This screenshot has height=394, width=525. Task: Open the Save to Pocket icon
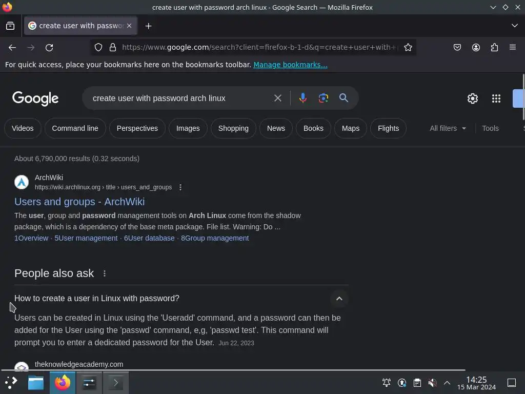pyautogui.click(x=457, y=47)
